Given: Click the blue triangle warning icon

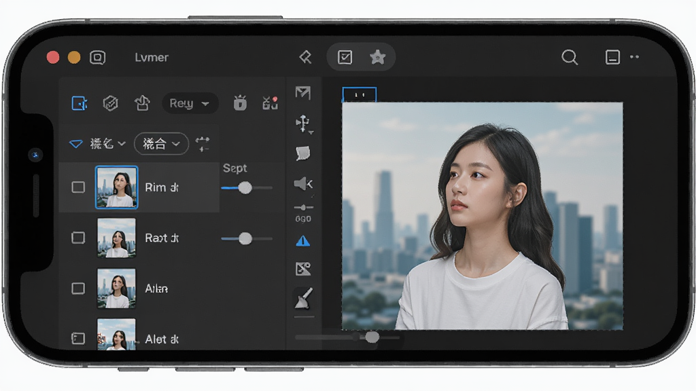Looking at the screenshot, I should [303, 241].
